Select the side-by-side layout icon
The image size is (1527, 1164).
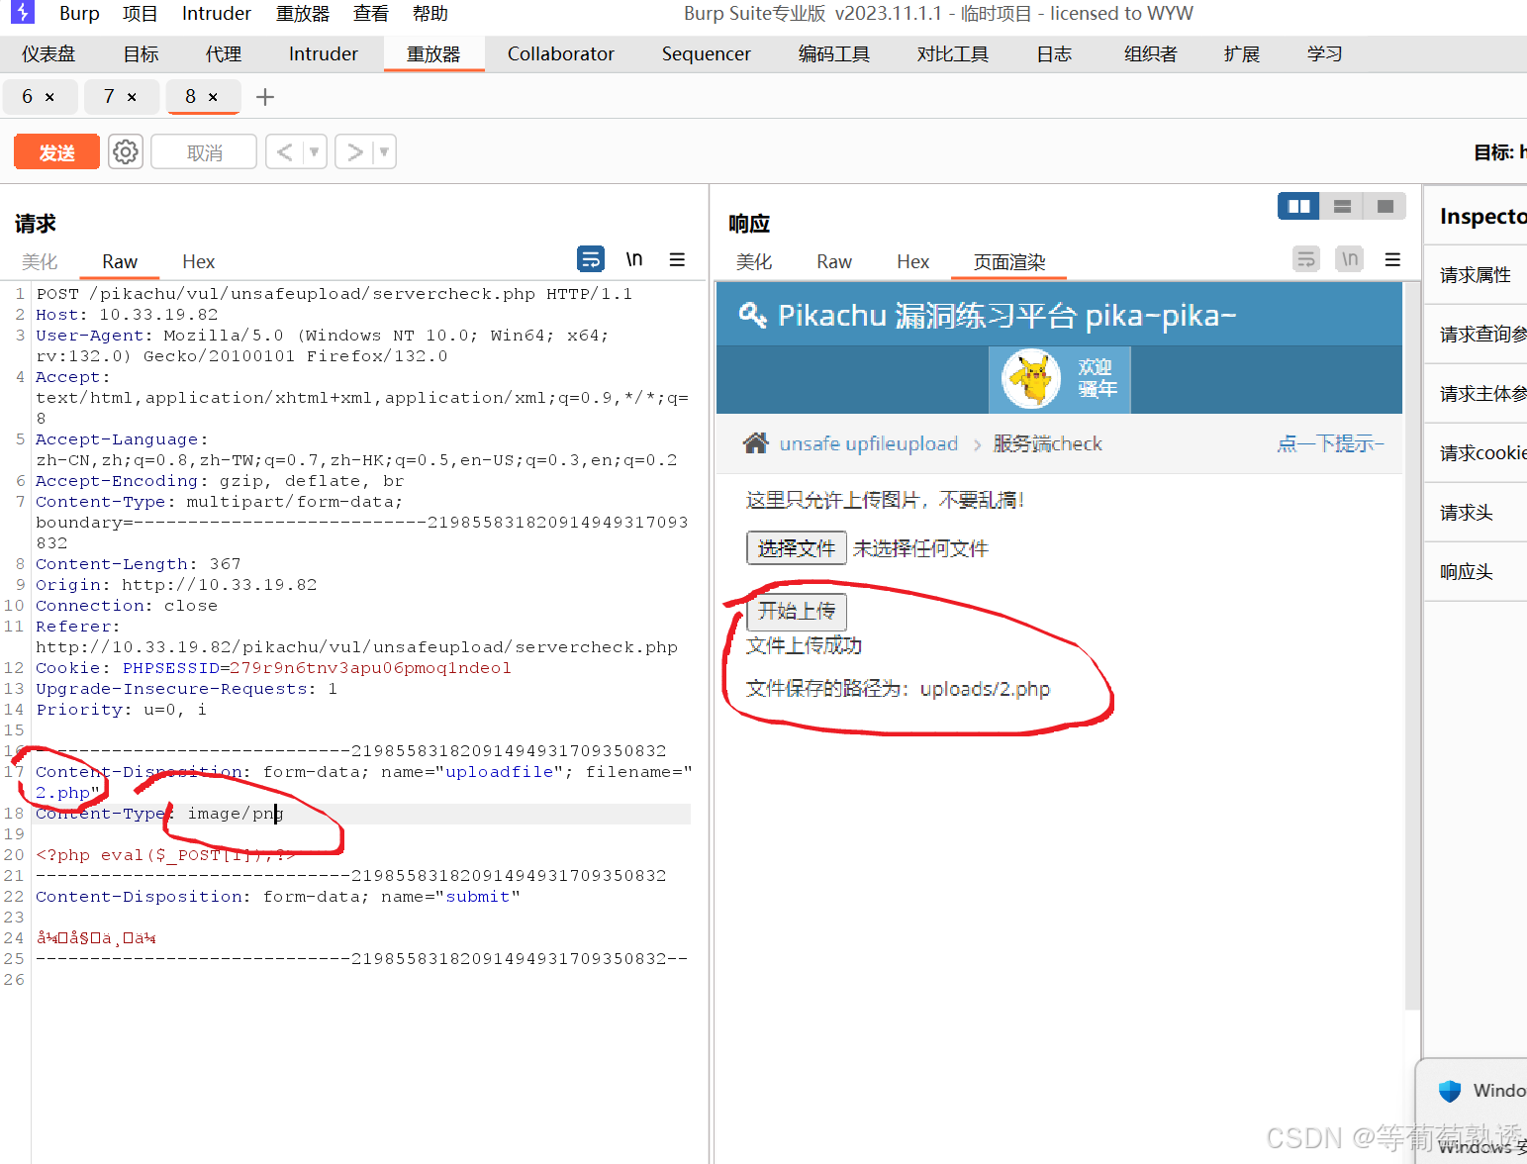point(1299,206)
